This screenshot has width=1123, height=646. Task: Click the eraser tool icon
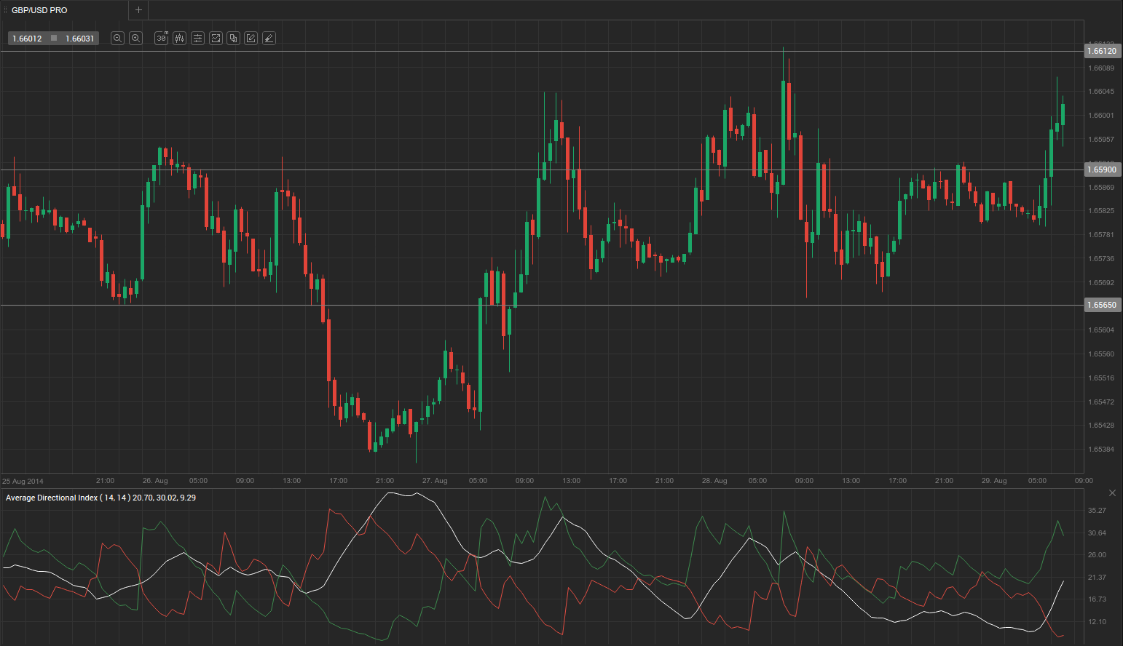269,39
